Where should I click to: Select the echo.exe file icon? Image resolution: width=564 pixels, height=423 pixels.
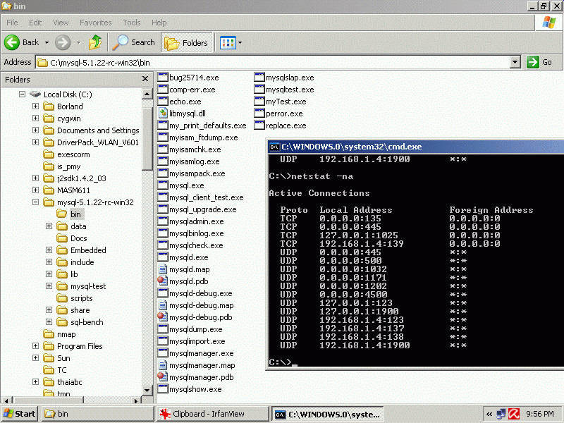pyautogui.click(x=163, y=101)
